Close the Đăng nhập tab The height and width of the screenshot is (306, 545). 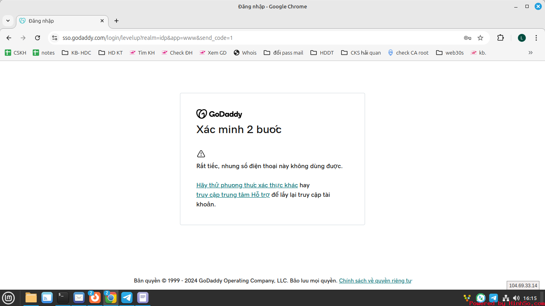click(x=102, y=21)
